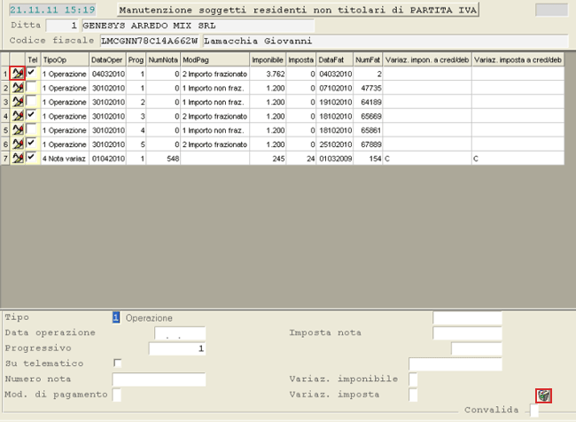The width and height of the screenshot is (576, 422).
Task: Click the Data operazione input field
Action: click(x=180, y=333)
